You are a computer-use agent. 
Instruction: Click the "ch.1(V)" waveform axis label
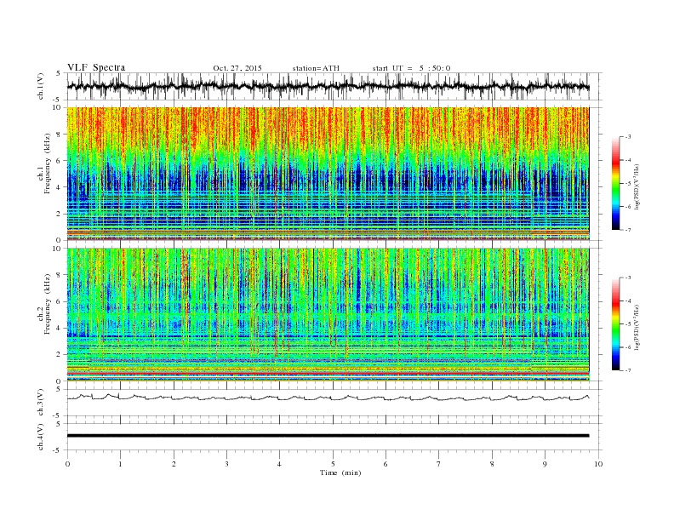(41, 86)
